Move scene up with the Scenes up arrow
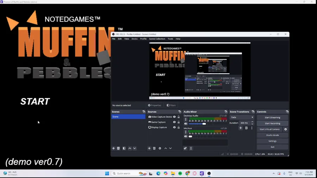The width and height of the screenshot is (317, 178). (x=130, y=148)
